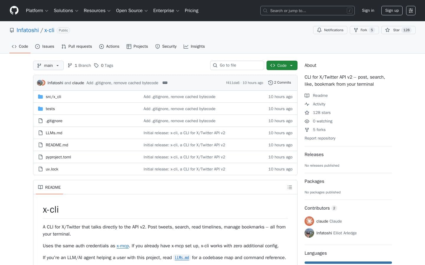Open the LLMs.md link in the readme
The image size is (425, 265).
(182, 258)
